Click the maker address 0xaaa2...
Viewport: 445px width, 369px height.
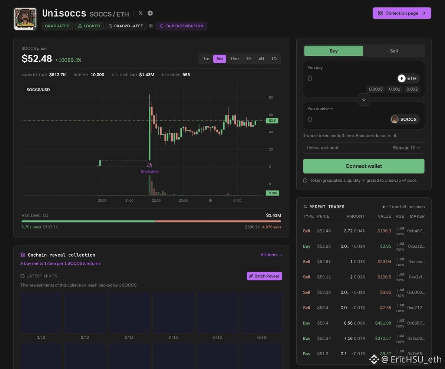click(x=416, y=246)
